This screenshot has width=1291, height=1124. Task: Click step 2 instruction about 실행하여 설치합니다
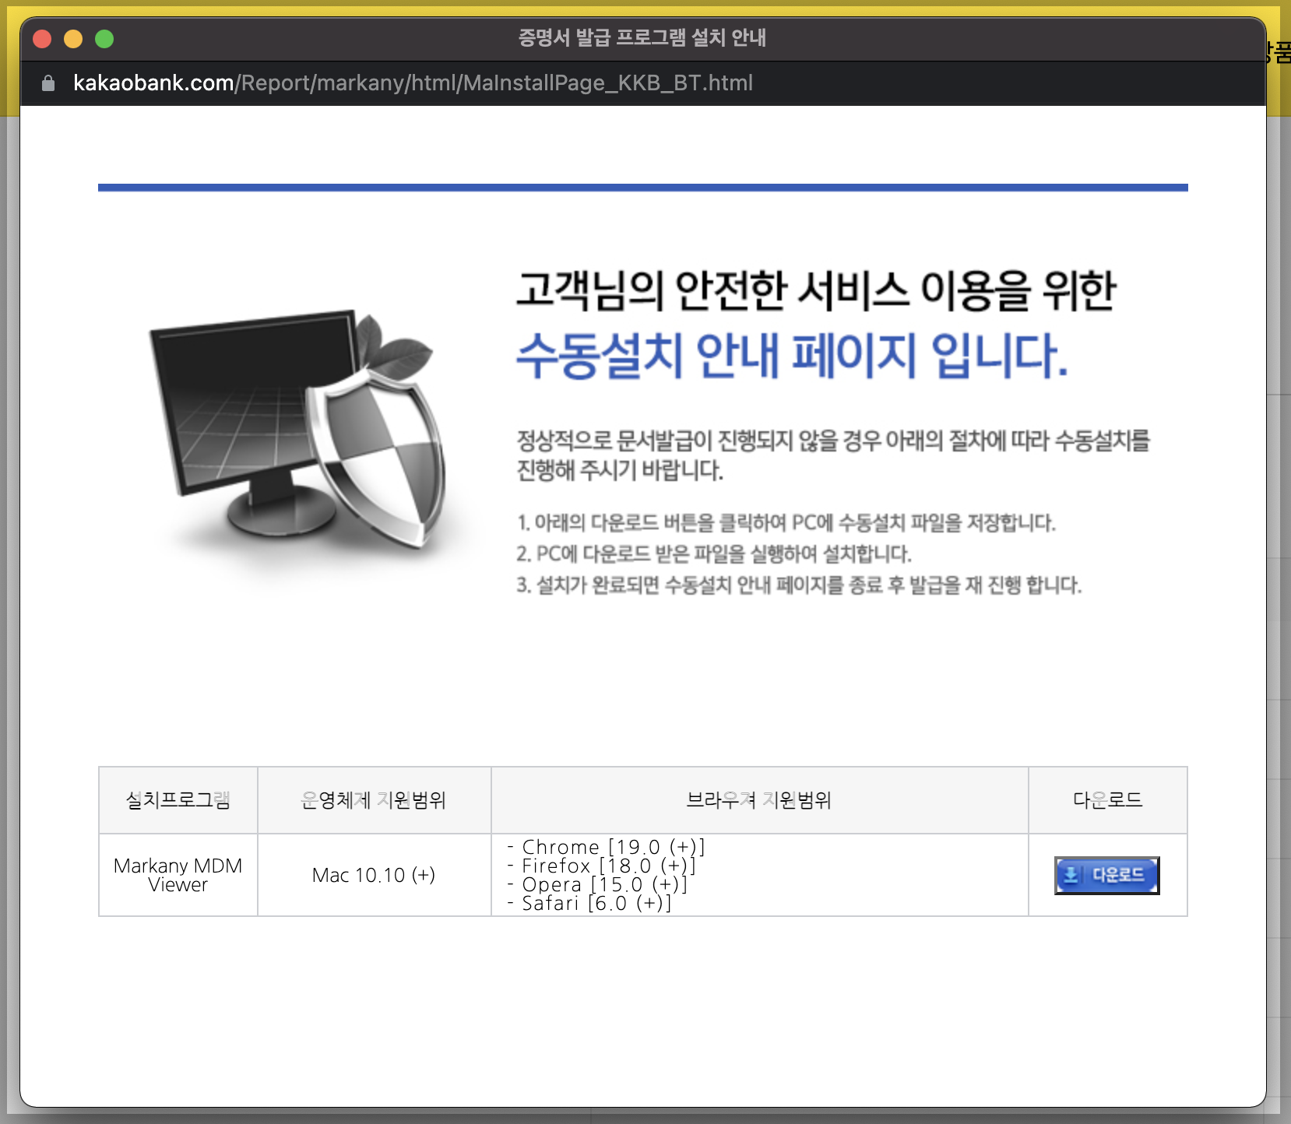(x=713, y=553)
